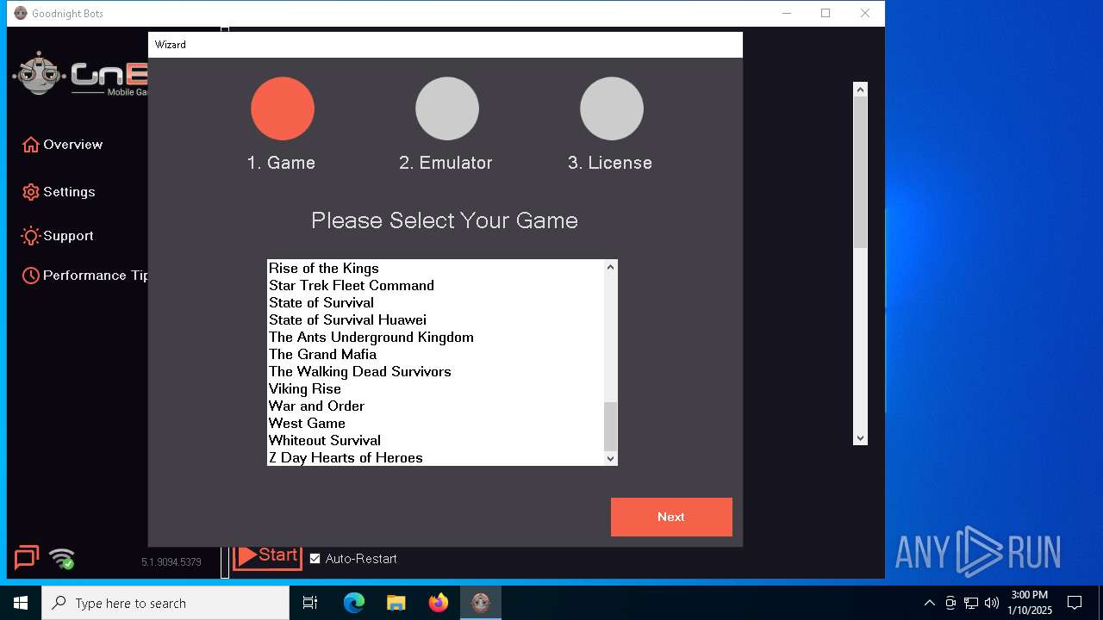Screen dimensions: 1103x620
Task: Click the game list scroll-up arrow
Action: [x=610, y=267]
